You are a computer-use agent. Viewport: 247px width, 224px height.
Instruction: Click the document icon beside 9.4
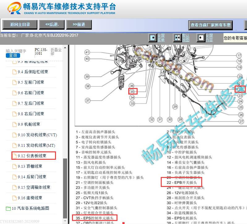(15, 72)
